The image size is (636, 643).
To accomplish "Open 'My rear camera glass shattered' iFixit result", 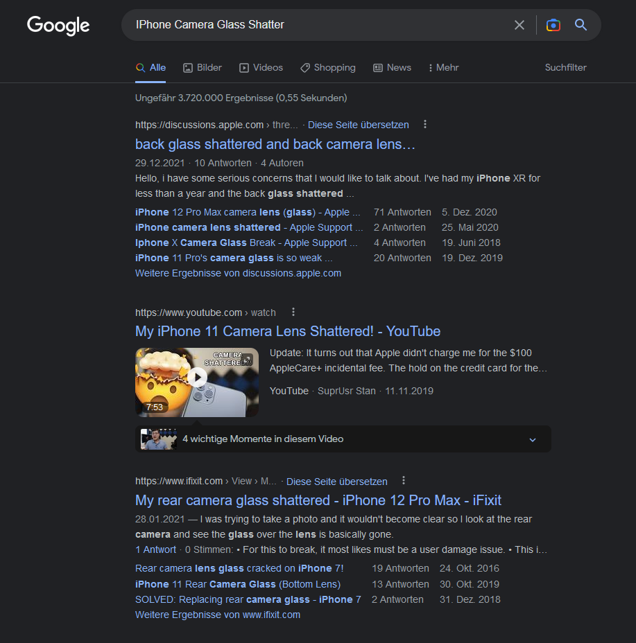I will [x=318, y=500].
